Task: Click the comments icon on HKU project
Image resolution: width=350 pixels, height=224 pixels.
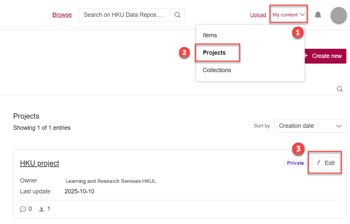Action: (23, 209)
